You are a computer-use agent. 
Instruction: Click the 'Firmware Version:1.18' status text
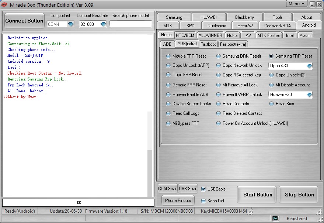pyautogui.click(x=106, y=211)
